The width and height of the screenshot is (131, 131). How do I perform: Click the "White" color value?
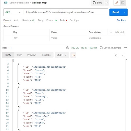tap(39, 123)
